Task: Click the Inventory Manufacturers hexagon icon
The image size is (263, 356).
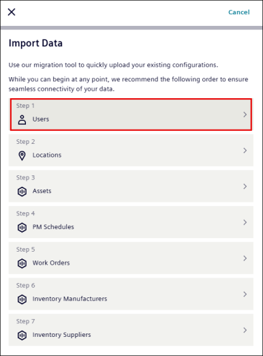Action: point(22,299)
